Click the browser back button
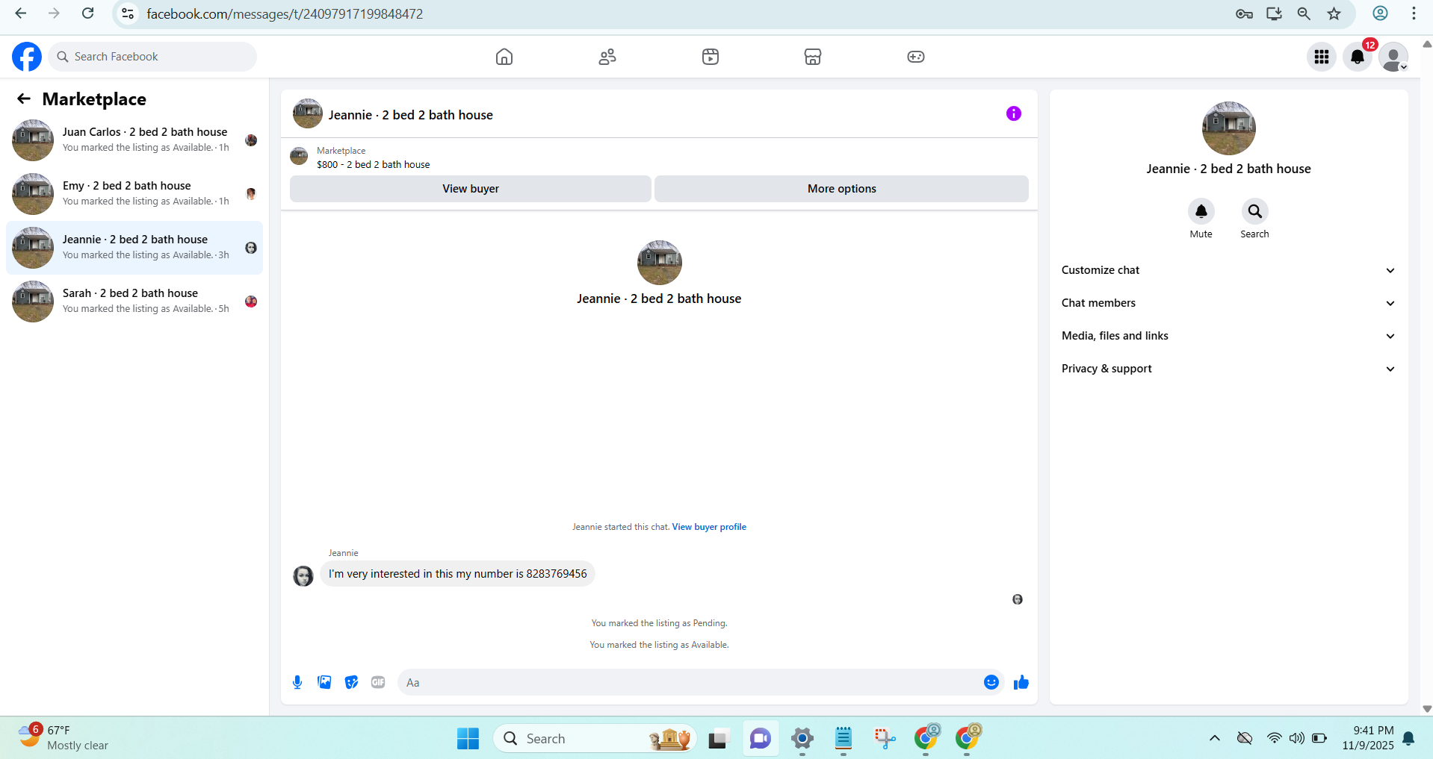The image size is (1433, 759). [21, 13]
